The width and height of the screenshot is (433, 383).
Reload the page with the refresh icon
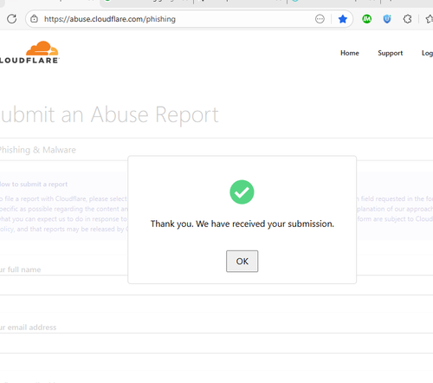[x=12, y=19]
